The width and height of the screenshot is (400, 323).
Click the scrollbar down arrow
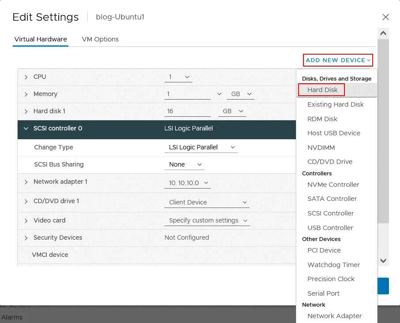383,260
